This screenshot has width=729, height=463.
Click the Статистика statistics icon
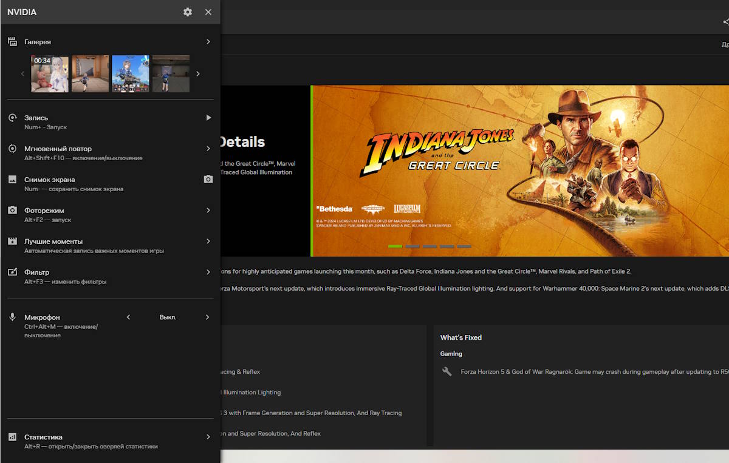(x=12, y=437)
